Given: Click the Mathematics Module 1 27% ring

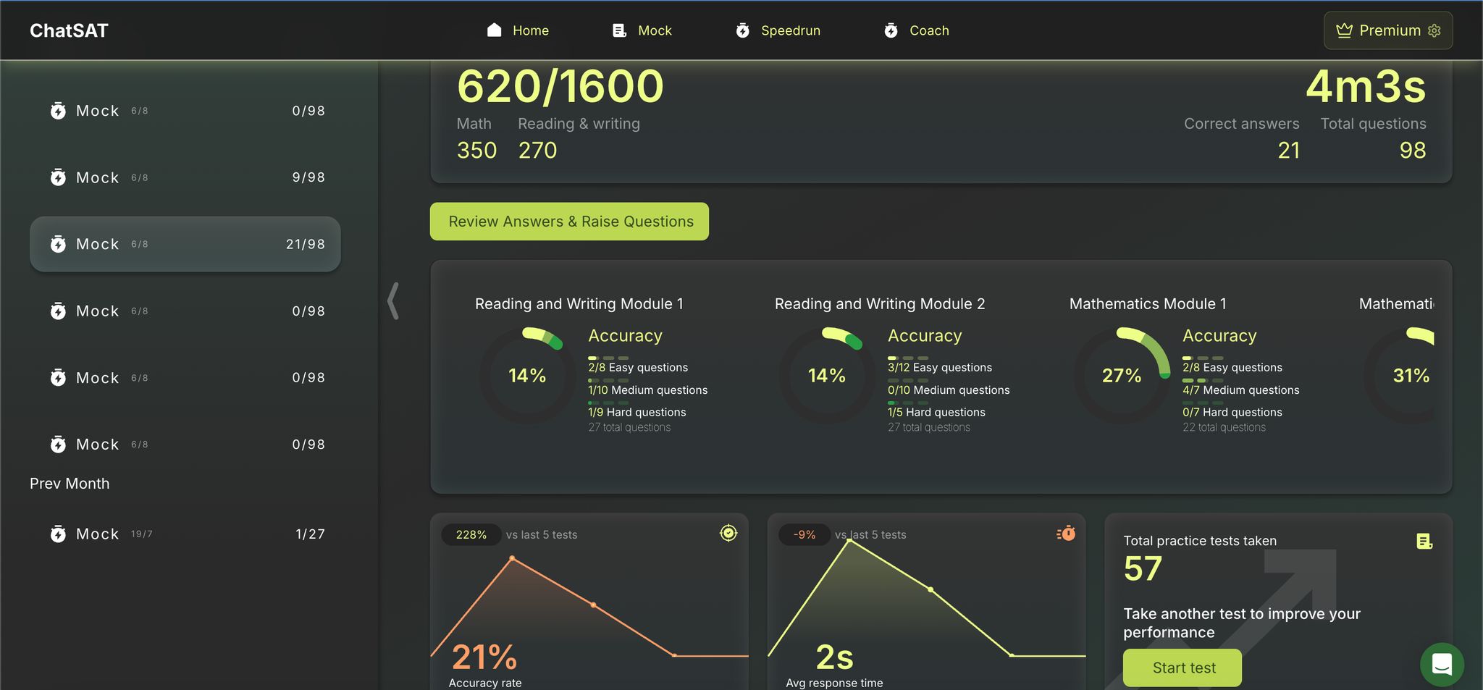Looking at the screenshot, I should [x=1121, y=375].
